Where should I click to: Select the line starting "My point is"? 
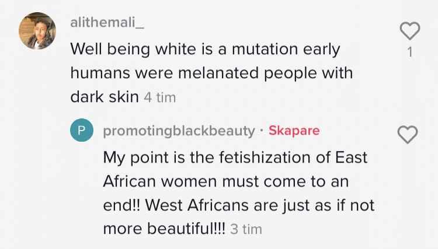click(x=235, y=158)
